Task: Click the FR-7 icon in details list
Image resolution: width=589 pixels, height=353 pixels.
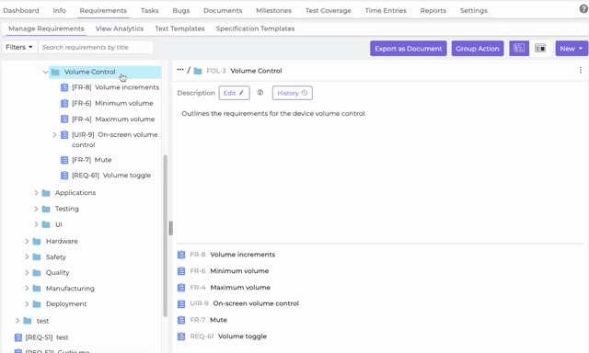Action: 181,320
